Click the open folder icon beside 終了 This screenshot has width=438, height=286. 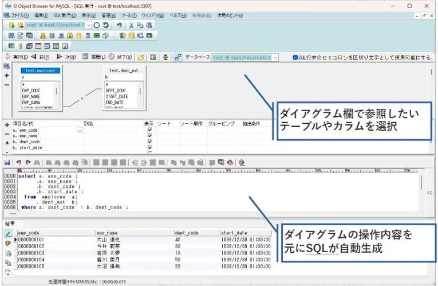[x=140, y=57]
